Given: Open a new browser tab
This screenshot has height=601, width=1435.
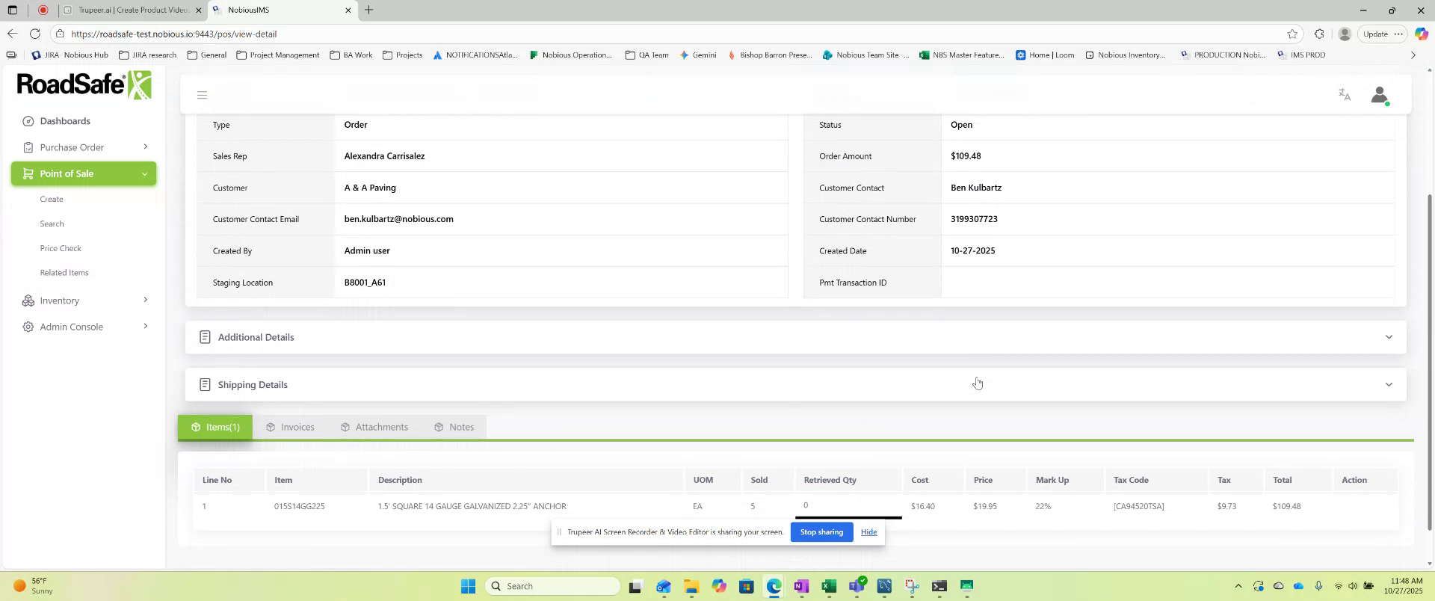Looking at the screenshot, I should pos(368,10).
